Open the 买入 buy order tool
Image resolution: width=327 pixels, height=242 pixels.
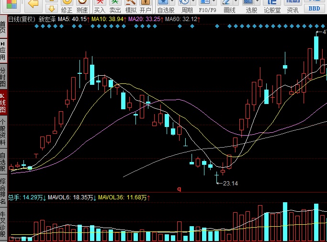(100, 7)
